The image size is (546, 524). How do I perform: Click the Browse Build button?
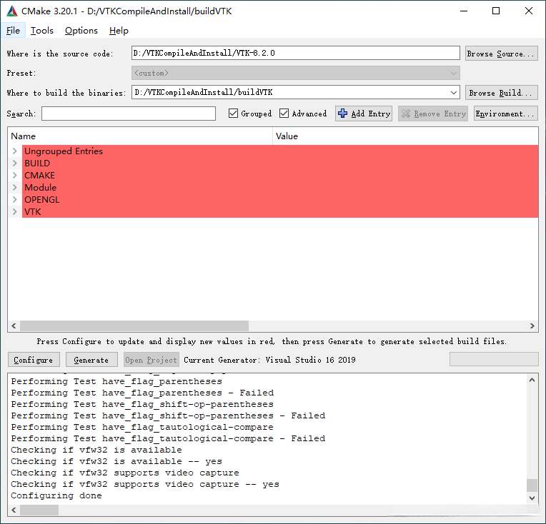click(x=502, y=93)
